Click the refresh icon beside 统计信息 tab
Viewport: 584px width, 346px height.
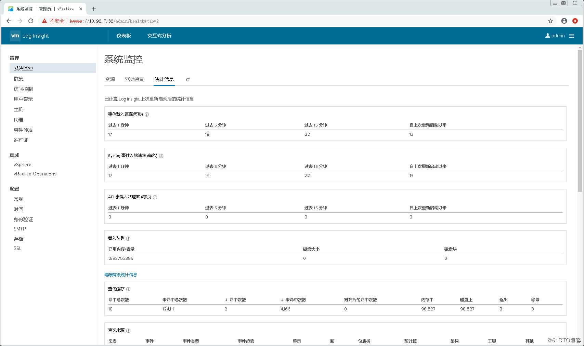coord(188,80)
